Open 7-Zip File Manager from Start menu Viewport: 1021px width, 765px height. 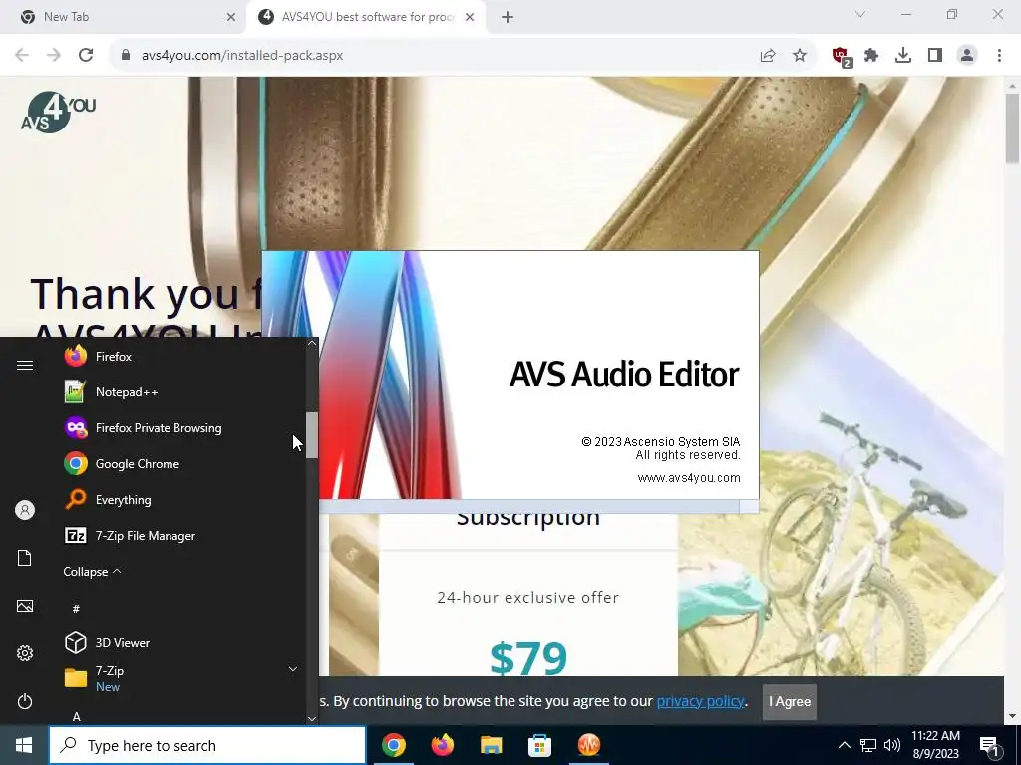point(130,535)
